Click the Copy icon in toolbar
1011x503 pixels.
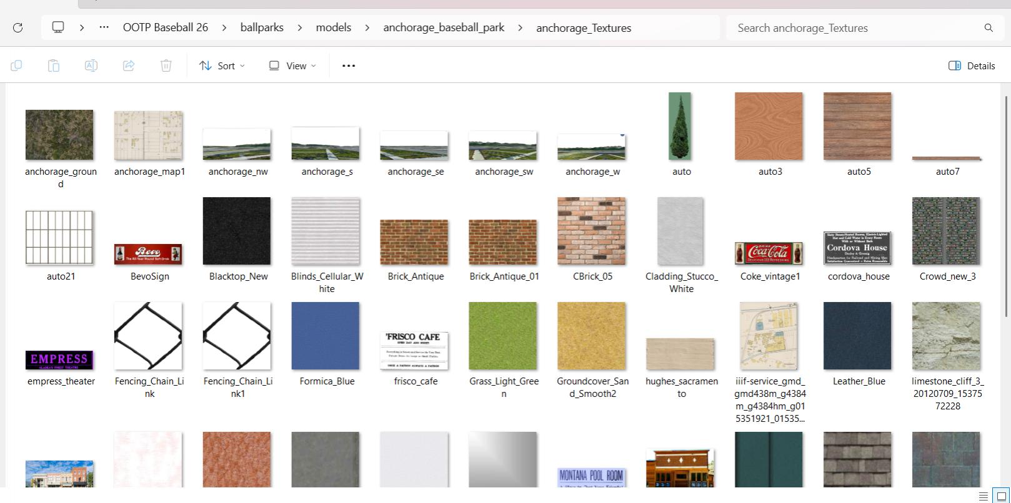[x=16, y=66]
